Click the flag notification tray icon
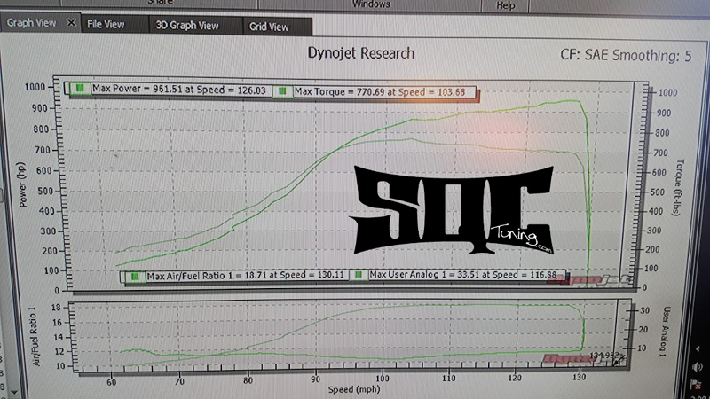Image resolution: width=710 pixels, height=399 pixels. click(x=697, y=385)
